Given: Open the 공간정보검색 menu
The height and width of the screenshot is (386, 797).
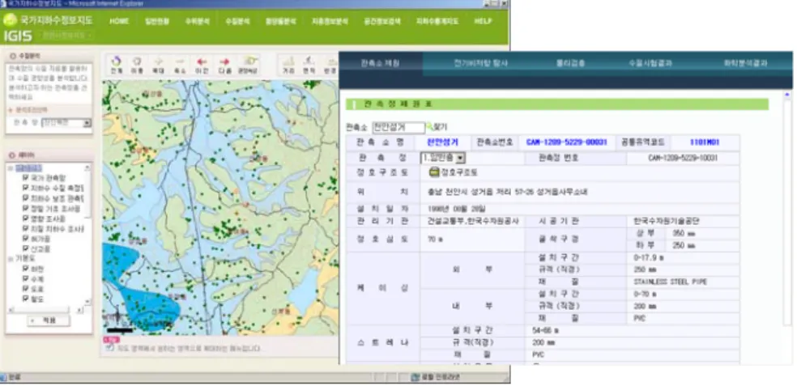Looking at the screenshot, I should pyautogui.click(x=382, y=21).
